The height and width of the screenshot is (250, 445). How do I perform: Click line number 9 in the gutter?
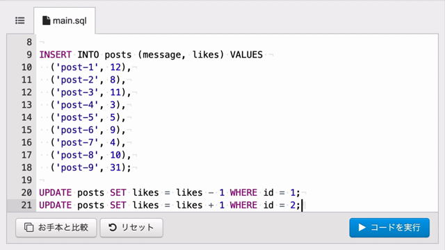(x=29, y=54)
